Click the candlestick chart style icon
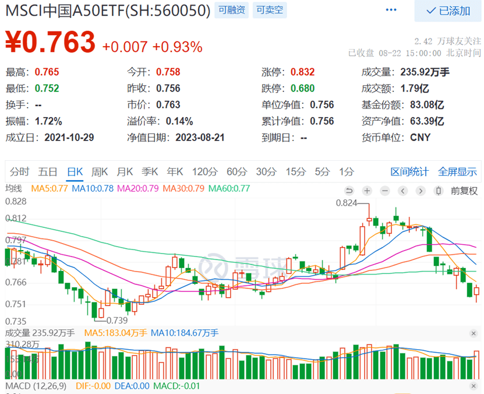The height and width of the screenshot is (394, 484). [439, 191]
